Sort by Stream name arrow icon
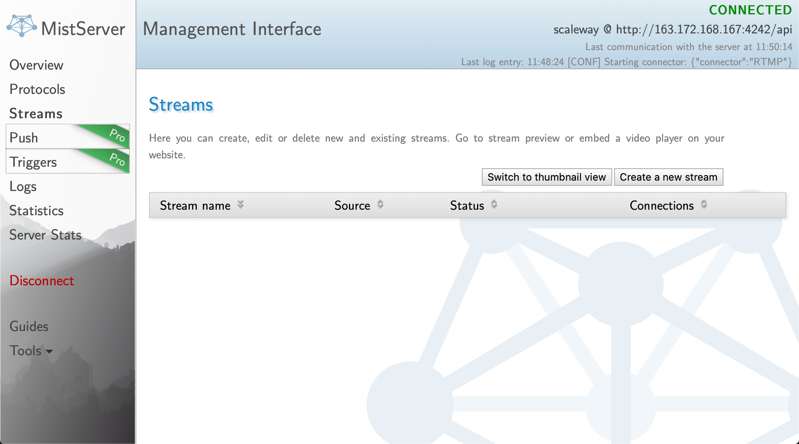This screenshot has height=444, width=799. [240, 204]
